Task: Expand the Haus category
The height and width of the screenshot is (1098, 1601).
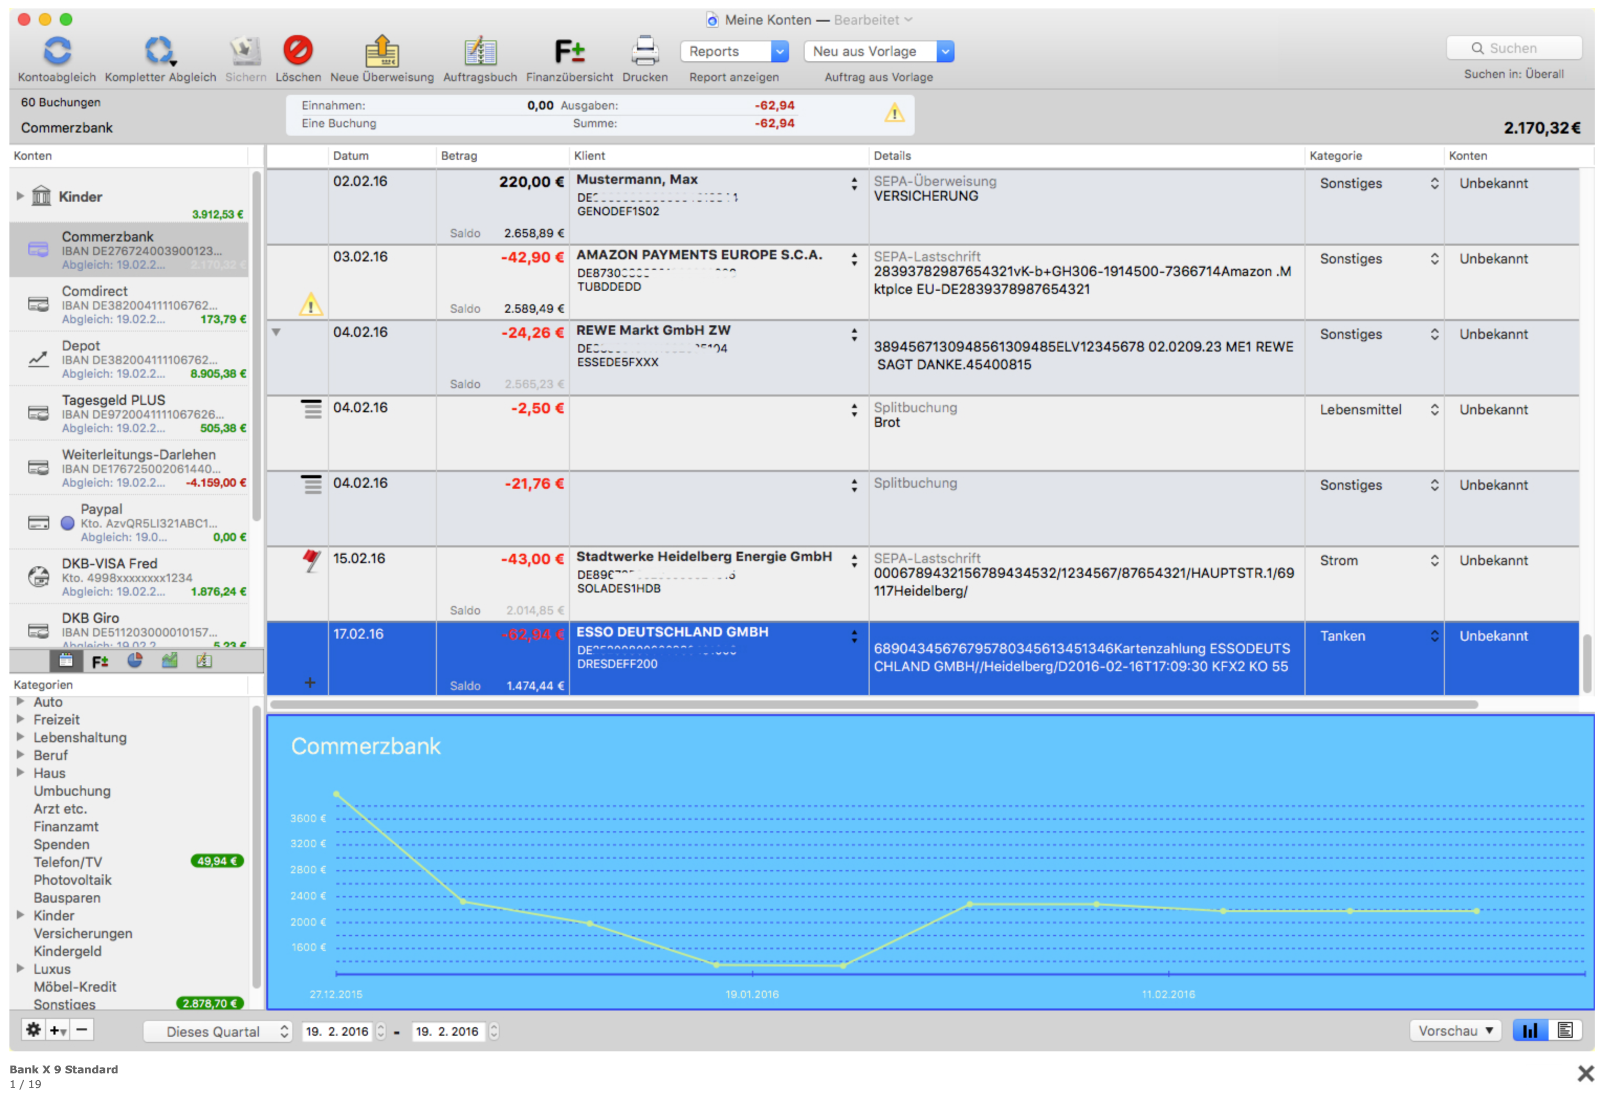Action: click(x=20, y=772)
